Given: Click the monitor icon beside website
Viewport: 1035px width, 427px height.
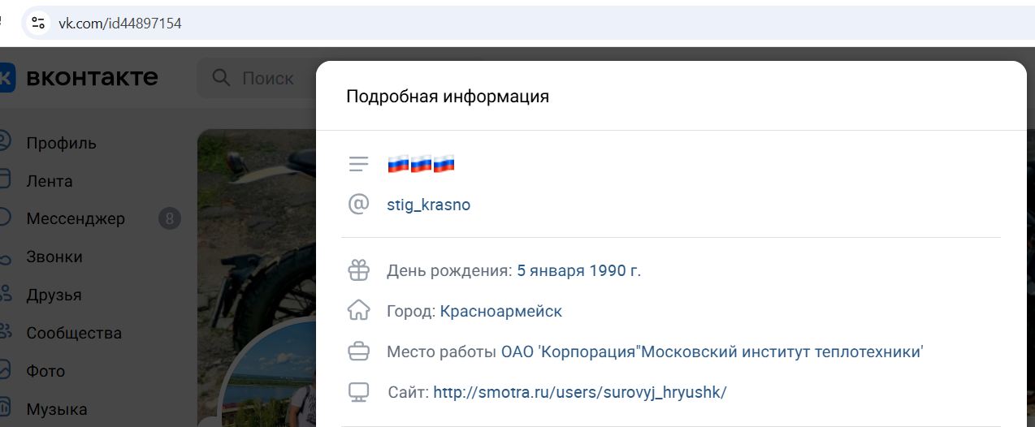Looking at the screenshot, I should coord(358,393).
